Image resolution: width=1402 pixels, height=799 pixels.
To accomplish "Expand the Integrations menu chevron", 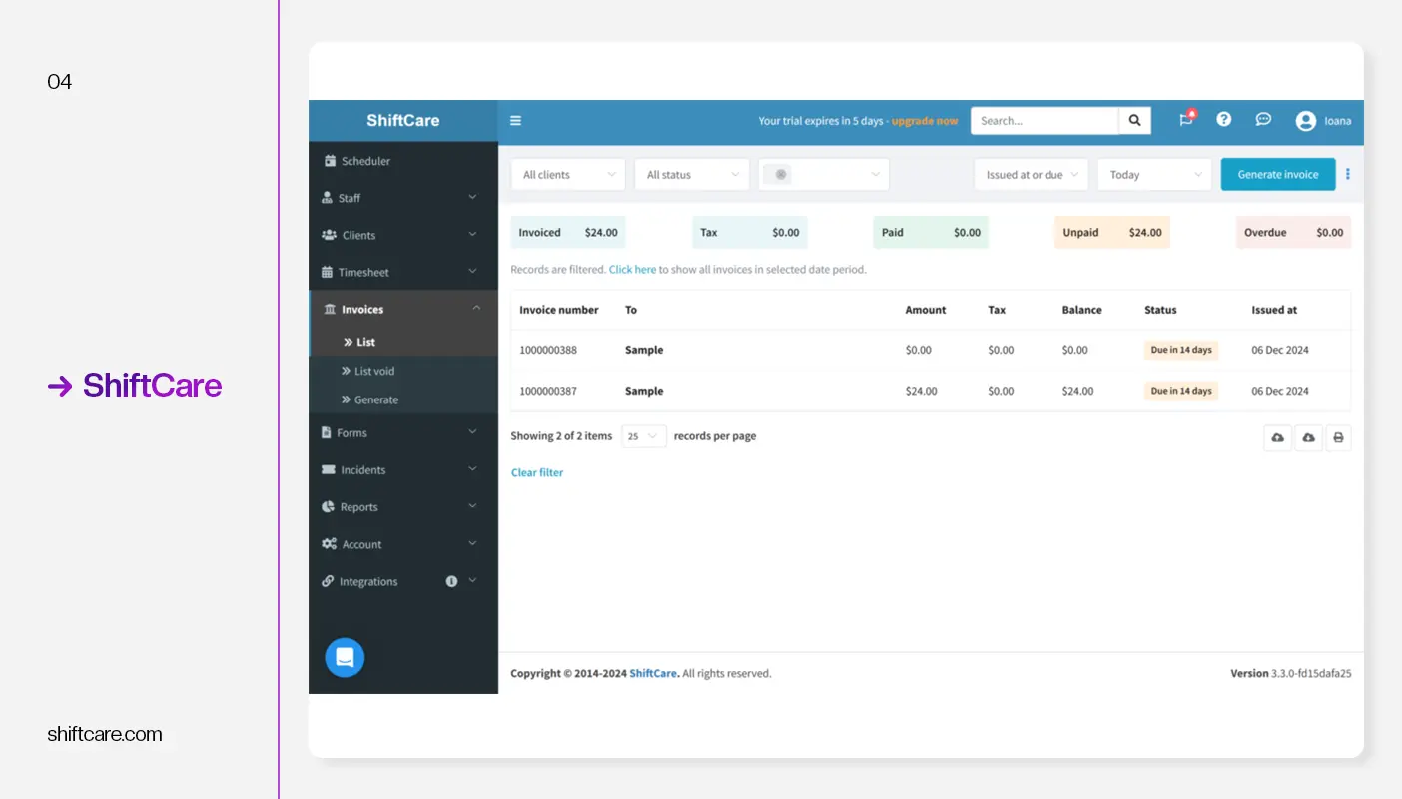I will tap(472, 581).
